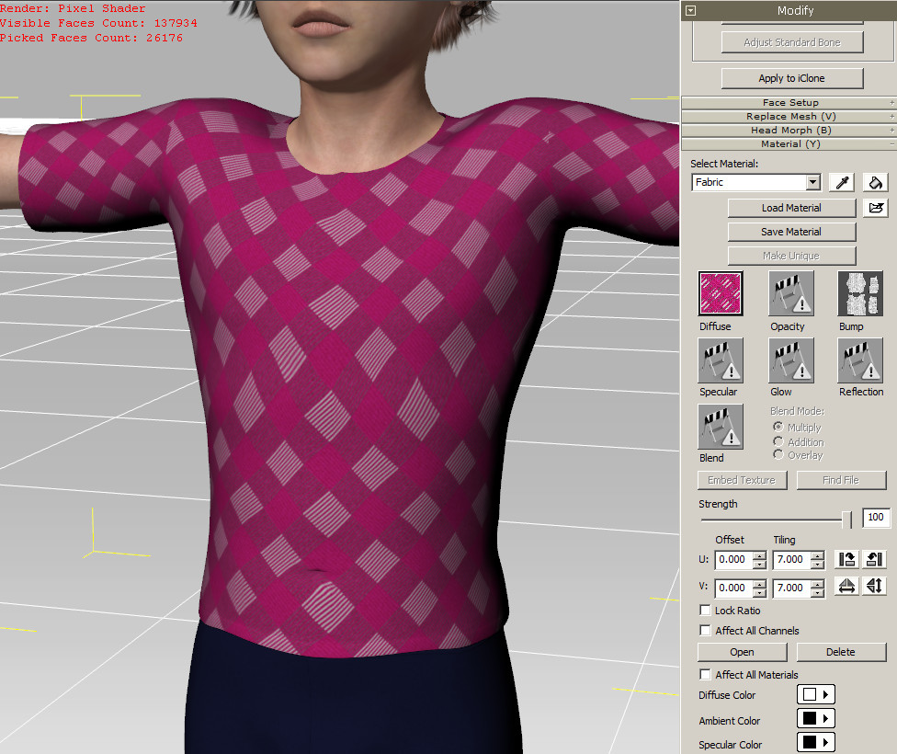Click the Make Unique button
Screen dimensions: 897x754
pyautogui.click(x=791, y=256)
